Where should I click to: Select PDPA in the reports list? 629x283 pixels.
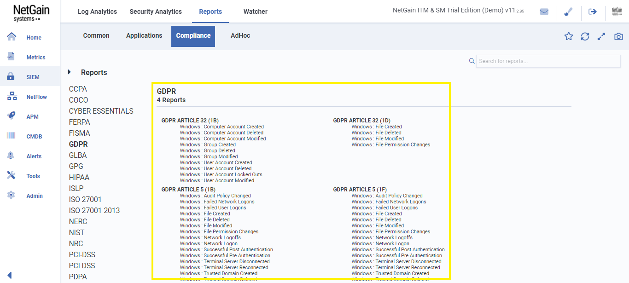78,277
